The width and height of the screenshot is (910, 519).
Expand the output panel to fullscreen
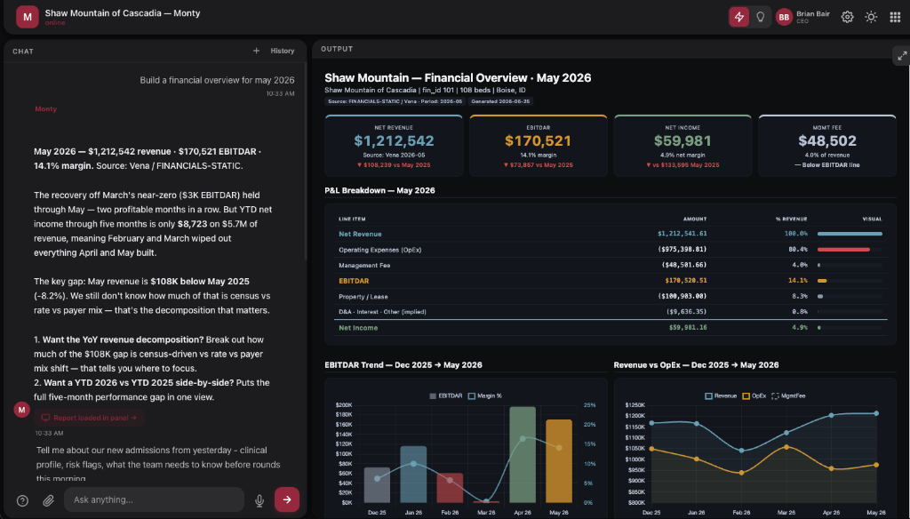pyautogui.click(x=902, y=56)
